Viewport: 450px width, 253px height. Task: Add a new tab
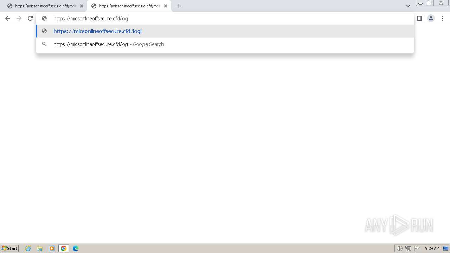(179, 6)
